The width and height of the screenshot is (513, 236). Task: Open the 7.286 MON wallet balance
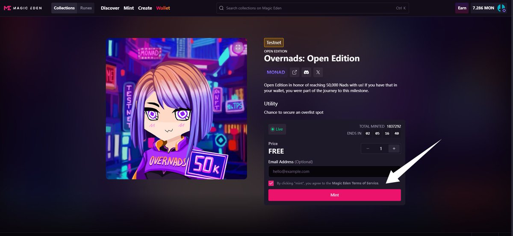tap(483, 8)
